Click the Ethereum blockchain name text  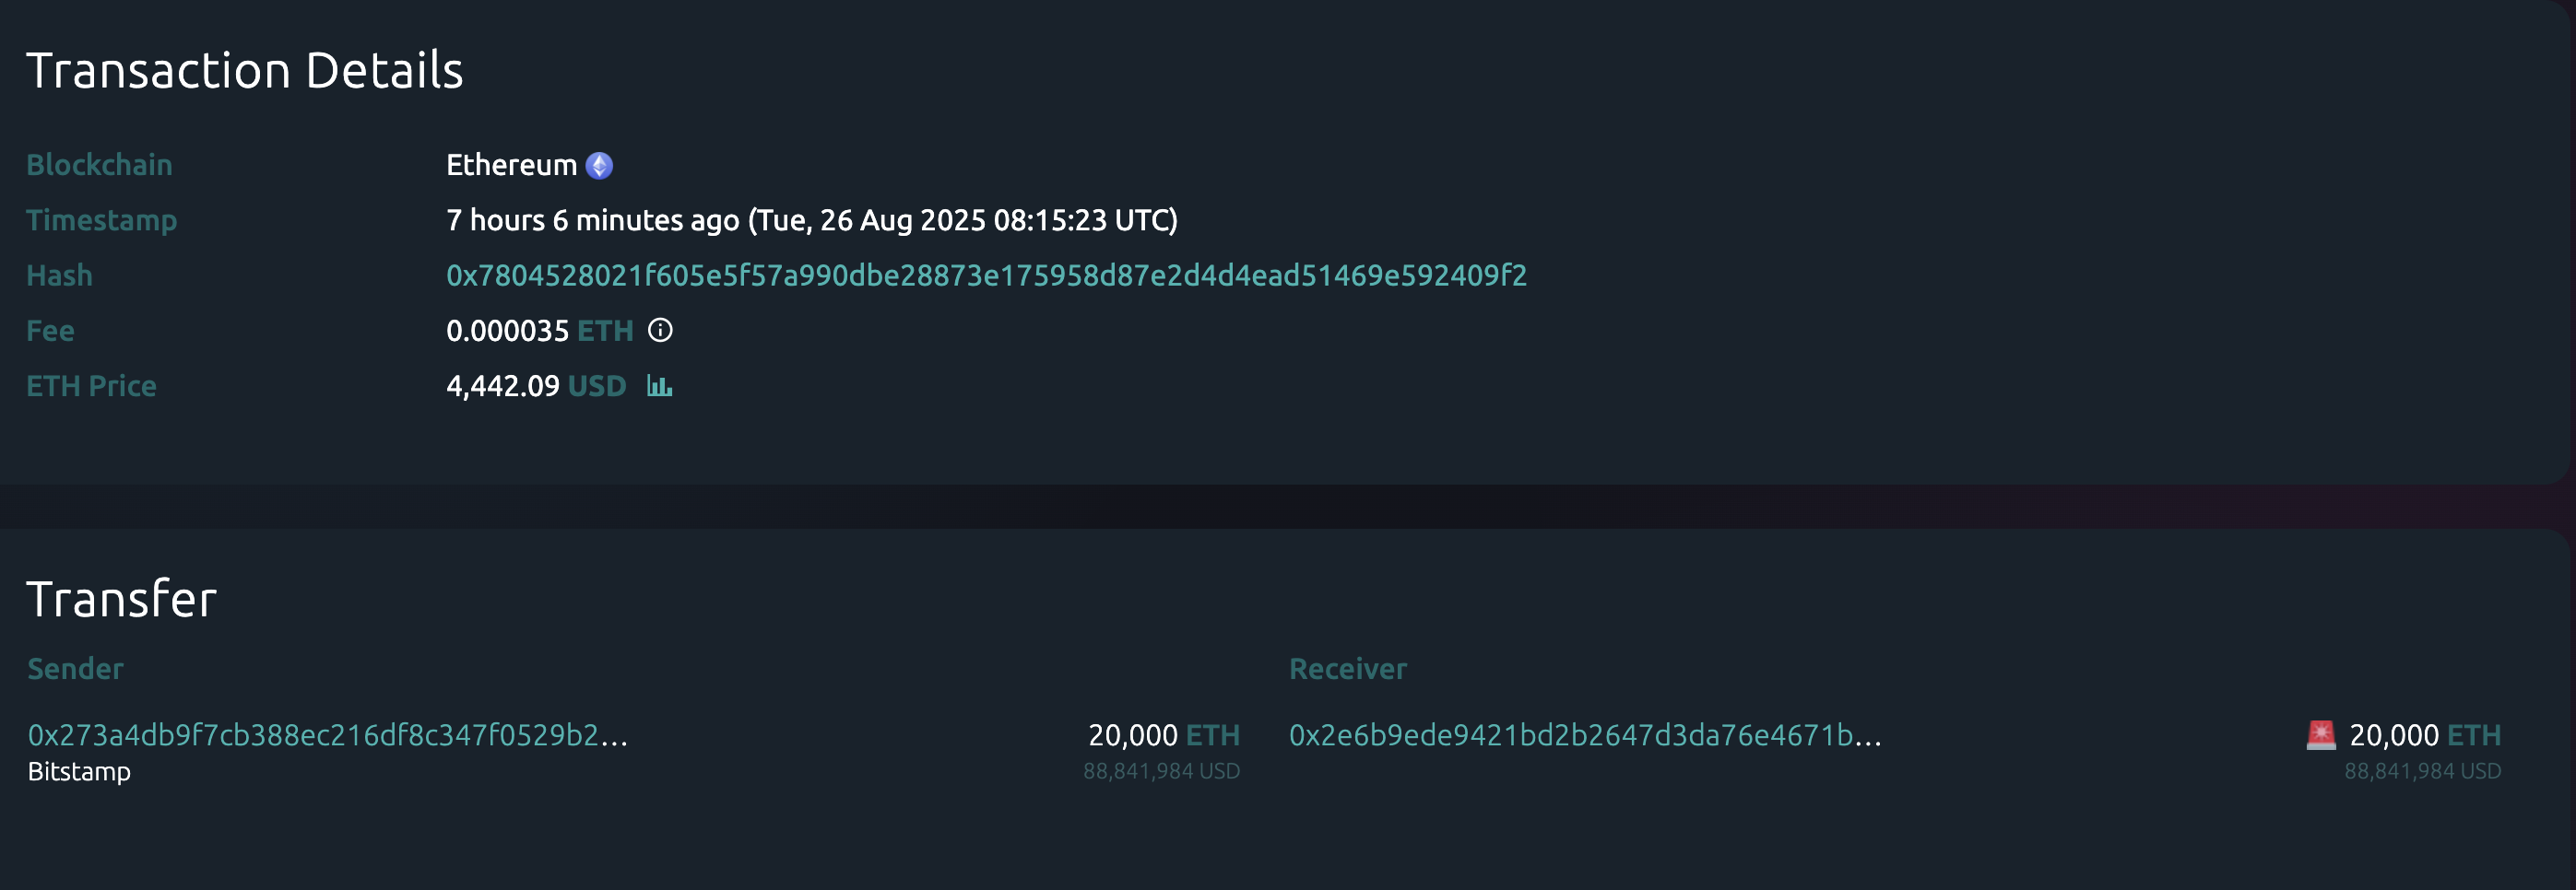tap(511, 166)
